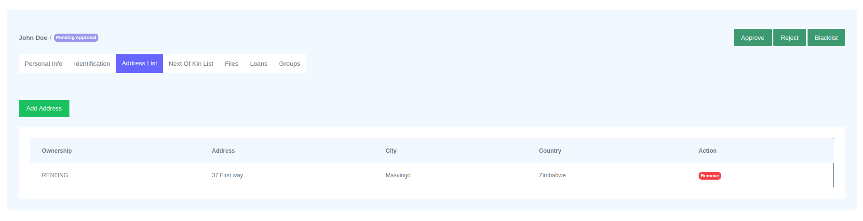Click the Ownership column header
This screenshot has height=221, width=863.
click(x=57, y=151)
